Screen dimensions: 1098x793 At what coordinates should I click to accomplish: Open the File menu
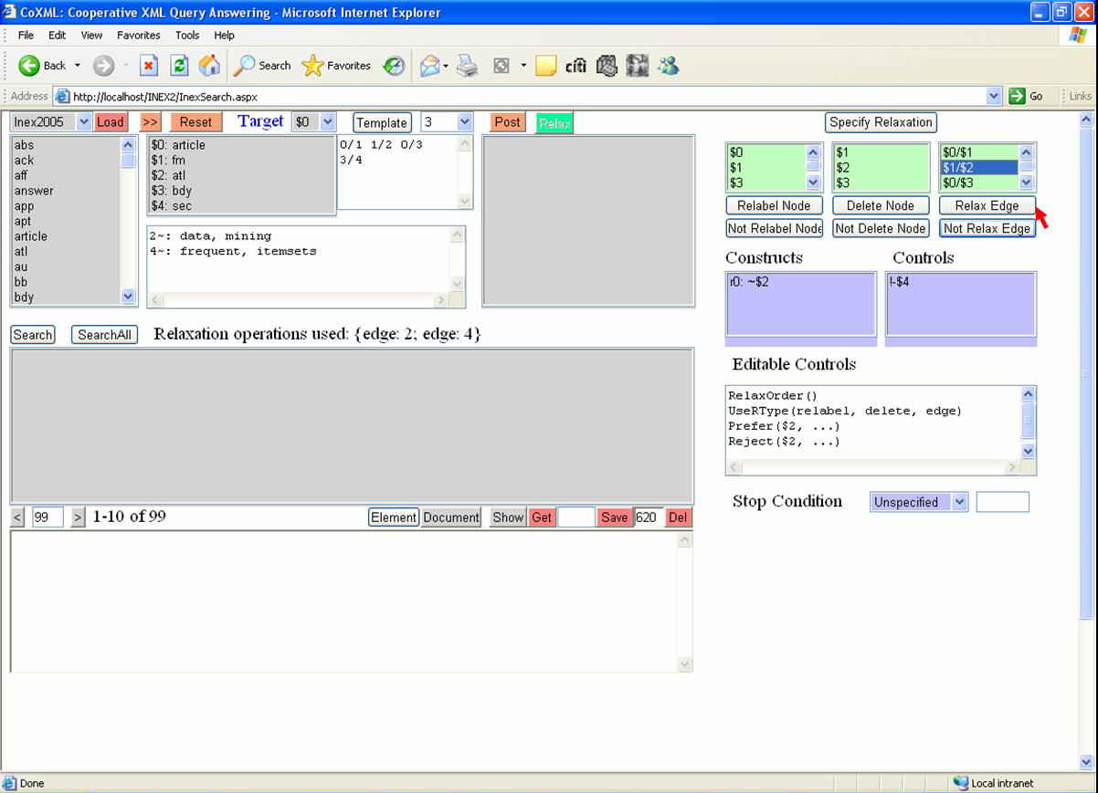pyautogui.click(x=26, y=35)
